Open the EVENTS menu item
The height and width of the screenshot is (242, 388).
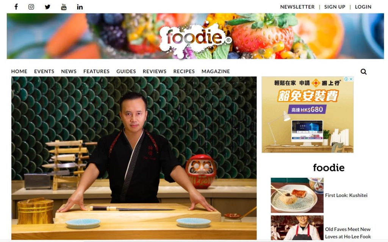point(44,71)
